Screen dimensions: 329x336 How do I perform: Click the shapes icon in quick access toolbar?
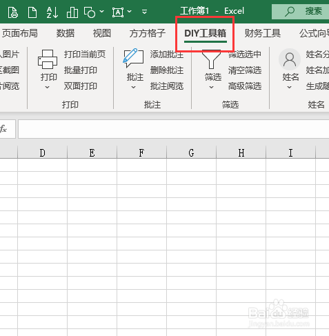(90, 12)
